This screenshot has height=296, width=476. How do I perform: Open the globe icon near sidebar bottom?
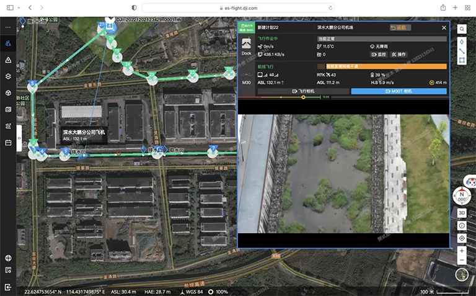[8, 258]
